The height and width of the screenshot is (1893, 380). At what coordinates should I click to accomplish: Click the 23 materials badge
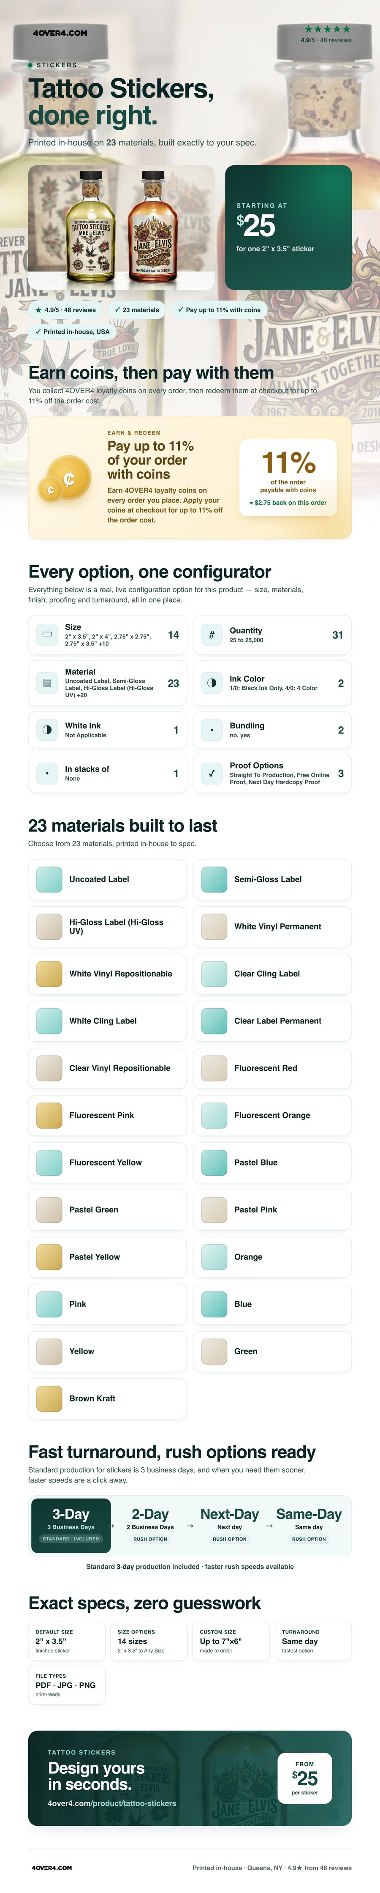tap(136, 310)
